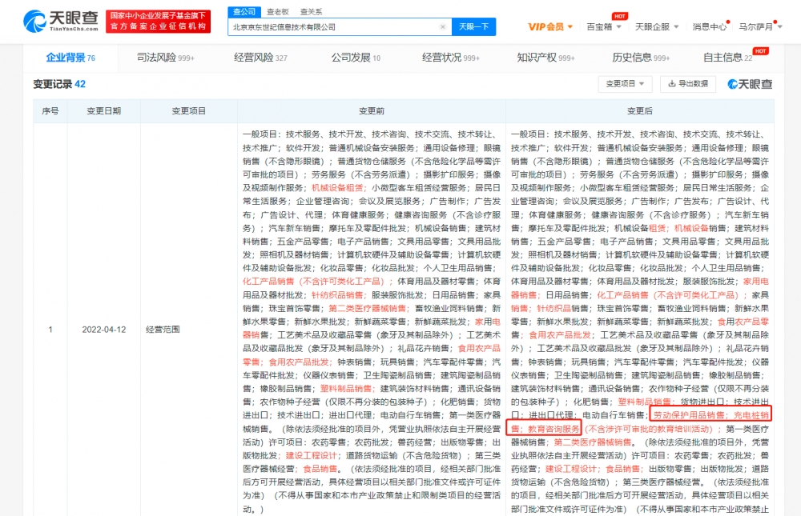Select the 查关系 search tab
This screenshot has width=801, height=516.
tap(311, 12)
